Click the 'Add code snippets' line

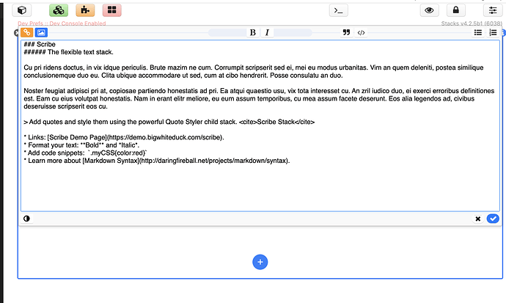(x=85, y=153)
